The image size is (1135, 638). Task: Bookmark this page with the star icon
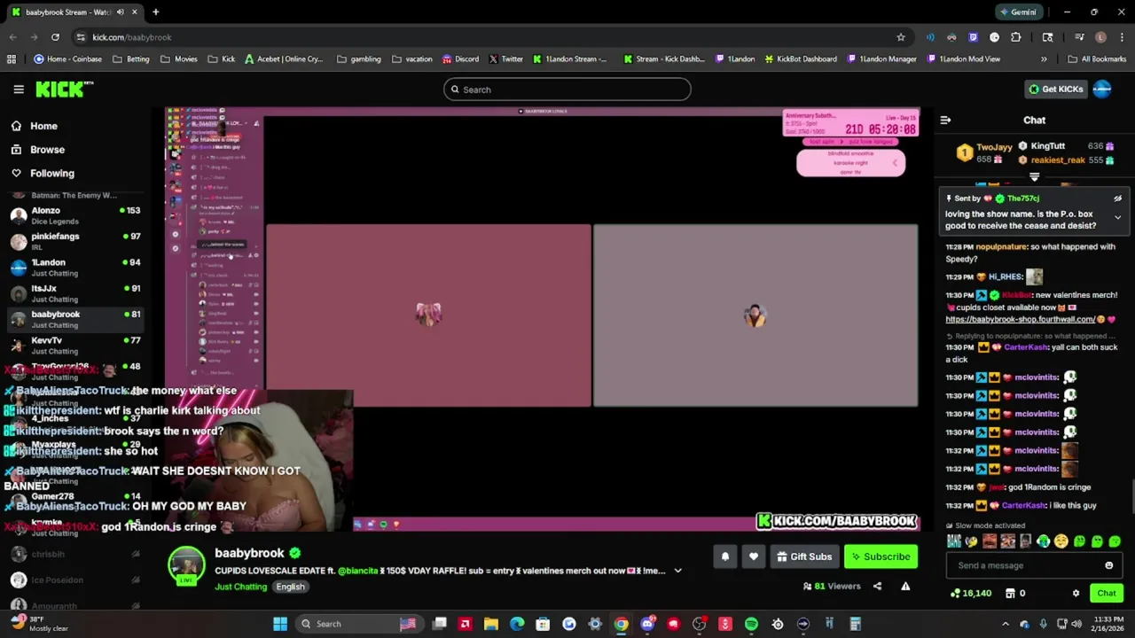901,37
